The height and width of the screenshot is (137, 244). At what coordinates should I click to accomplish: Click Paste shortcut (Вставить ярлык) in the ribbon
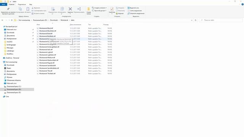38,14
